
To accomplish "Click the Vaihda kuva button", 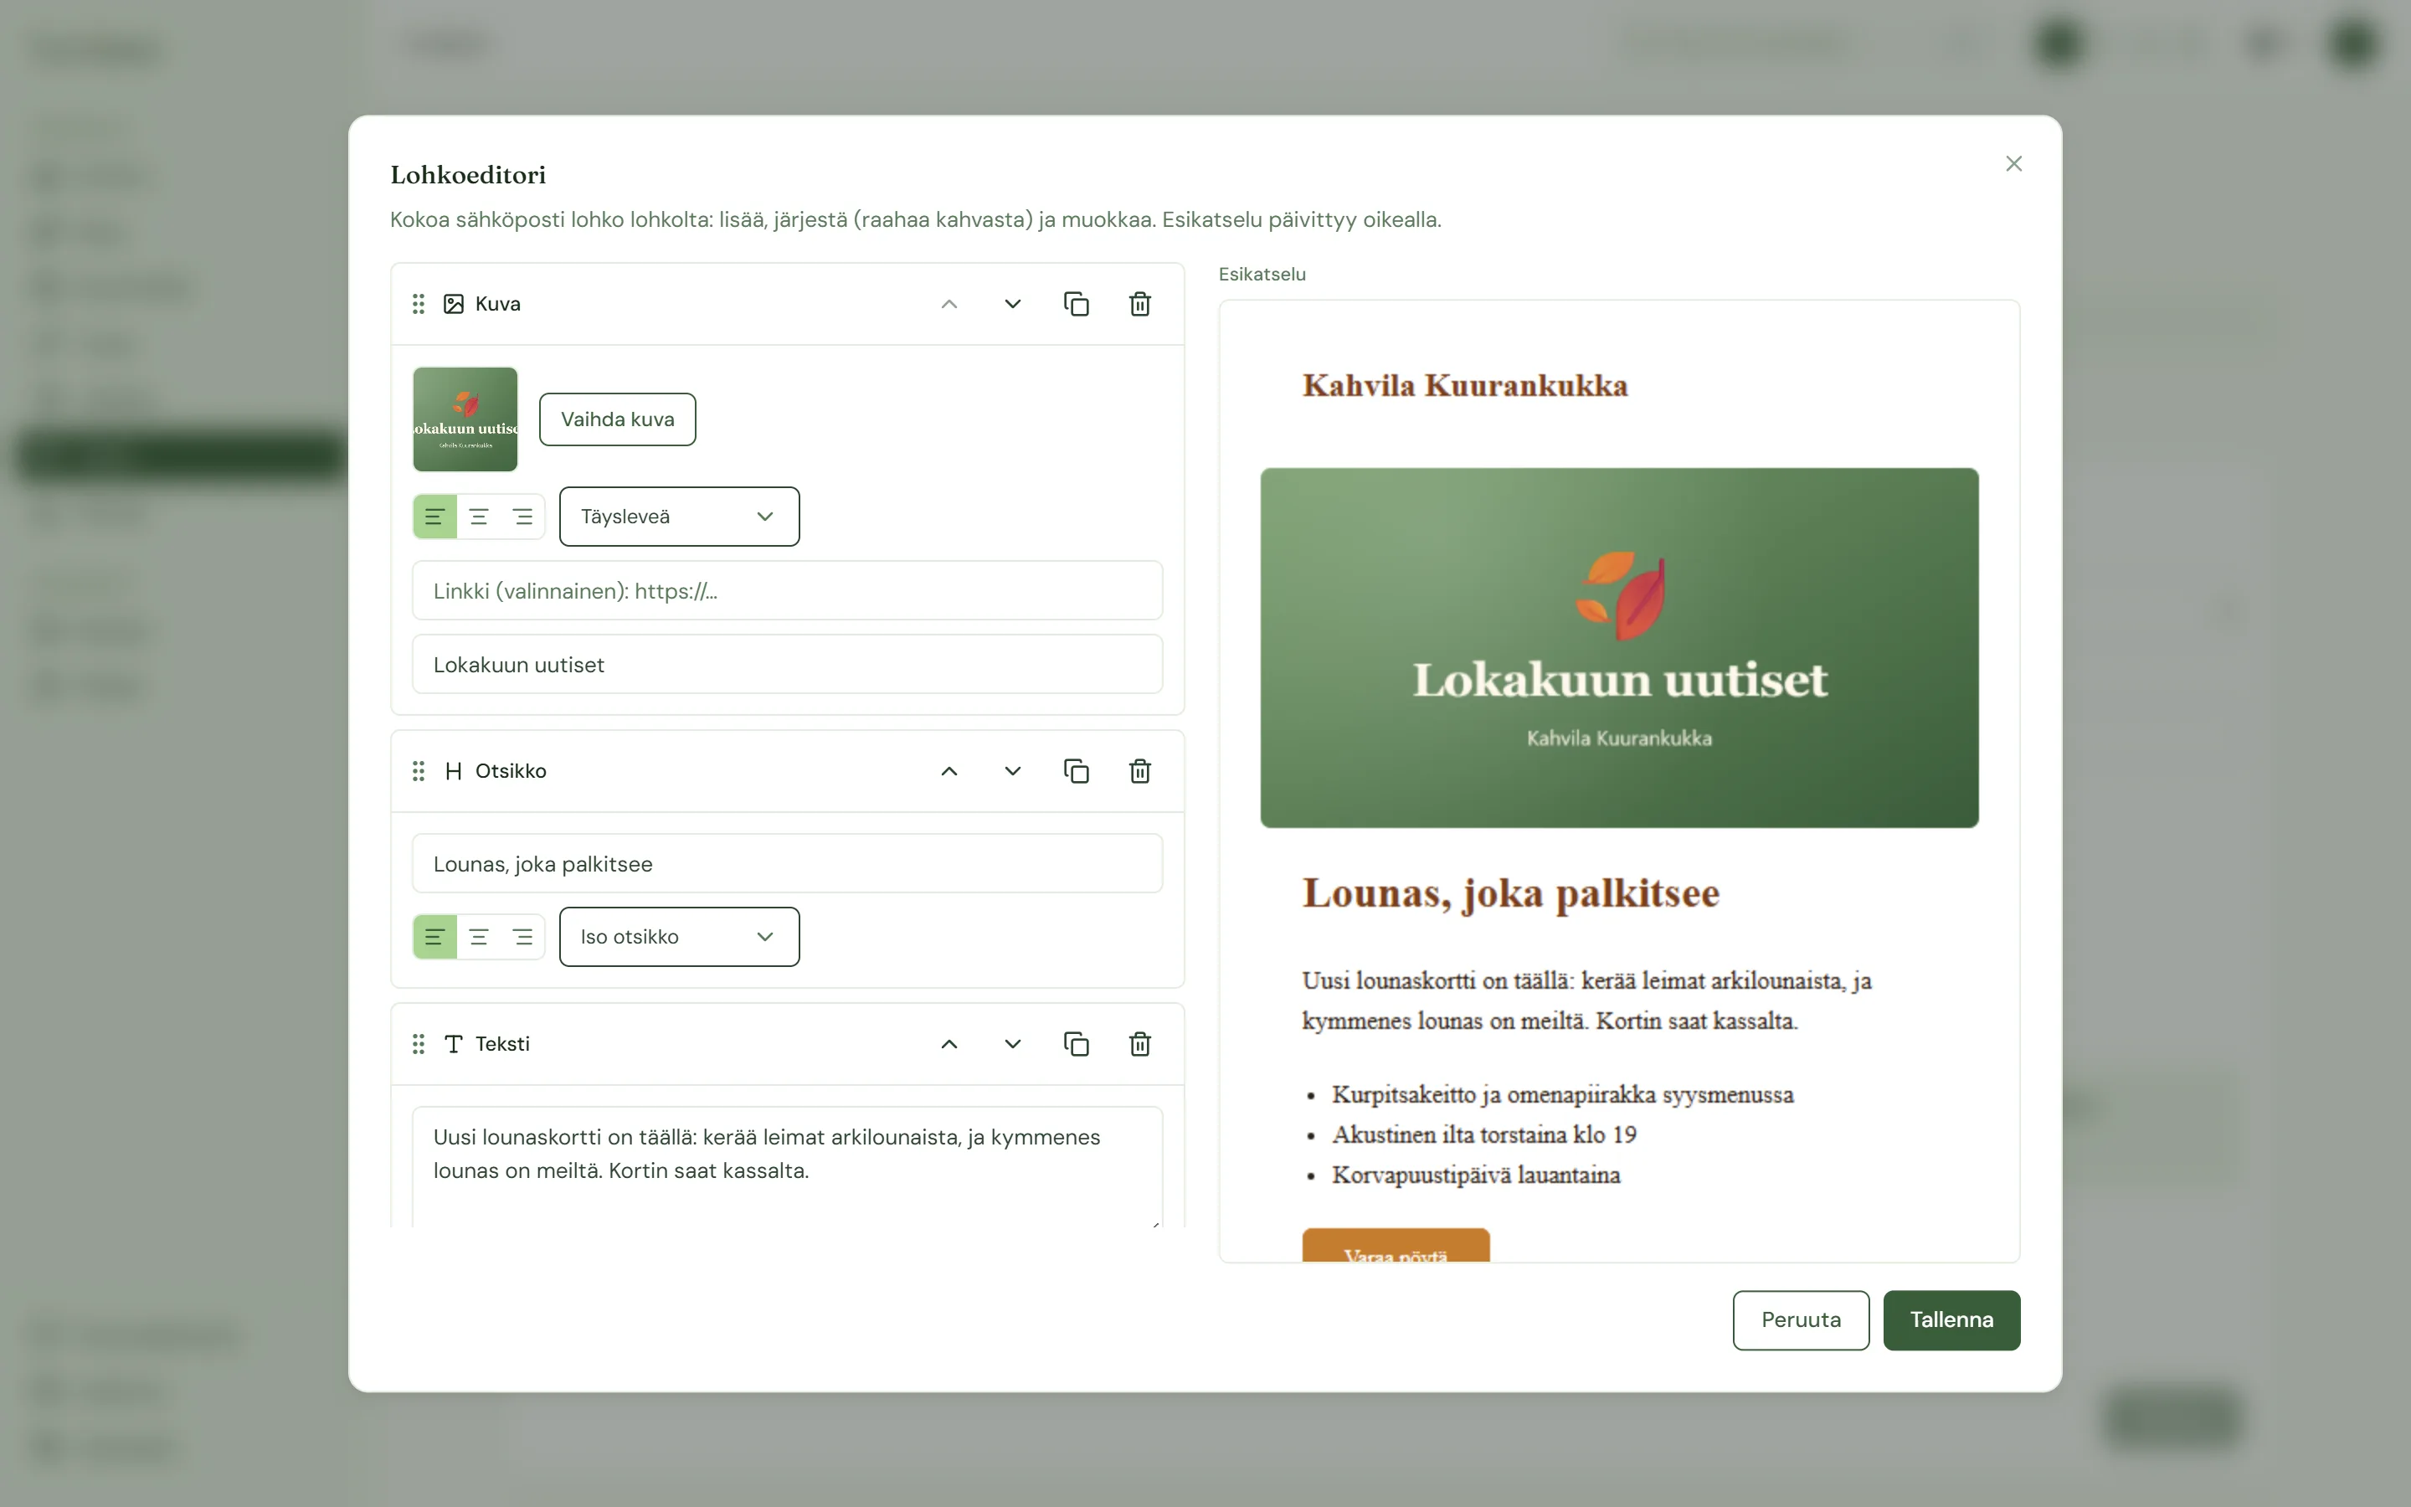I will click(x=618, y=419).
